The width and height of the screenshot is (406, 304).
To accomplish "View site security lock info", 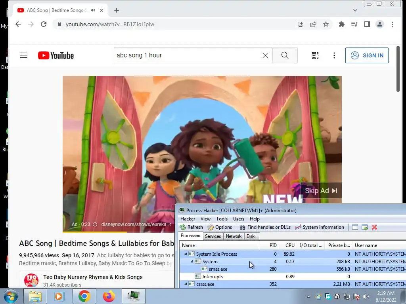I will click(x=59, y=24).
